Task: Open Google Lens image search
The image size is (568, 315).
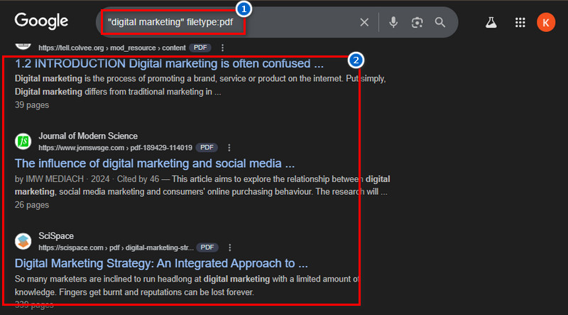Action: tap(417, 23)
